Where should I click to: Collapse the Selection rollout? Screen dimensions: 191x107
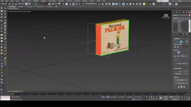[x=177, y=39]
